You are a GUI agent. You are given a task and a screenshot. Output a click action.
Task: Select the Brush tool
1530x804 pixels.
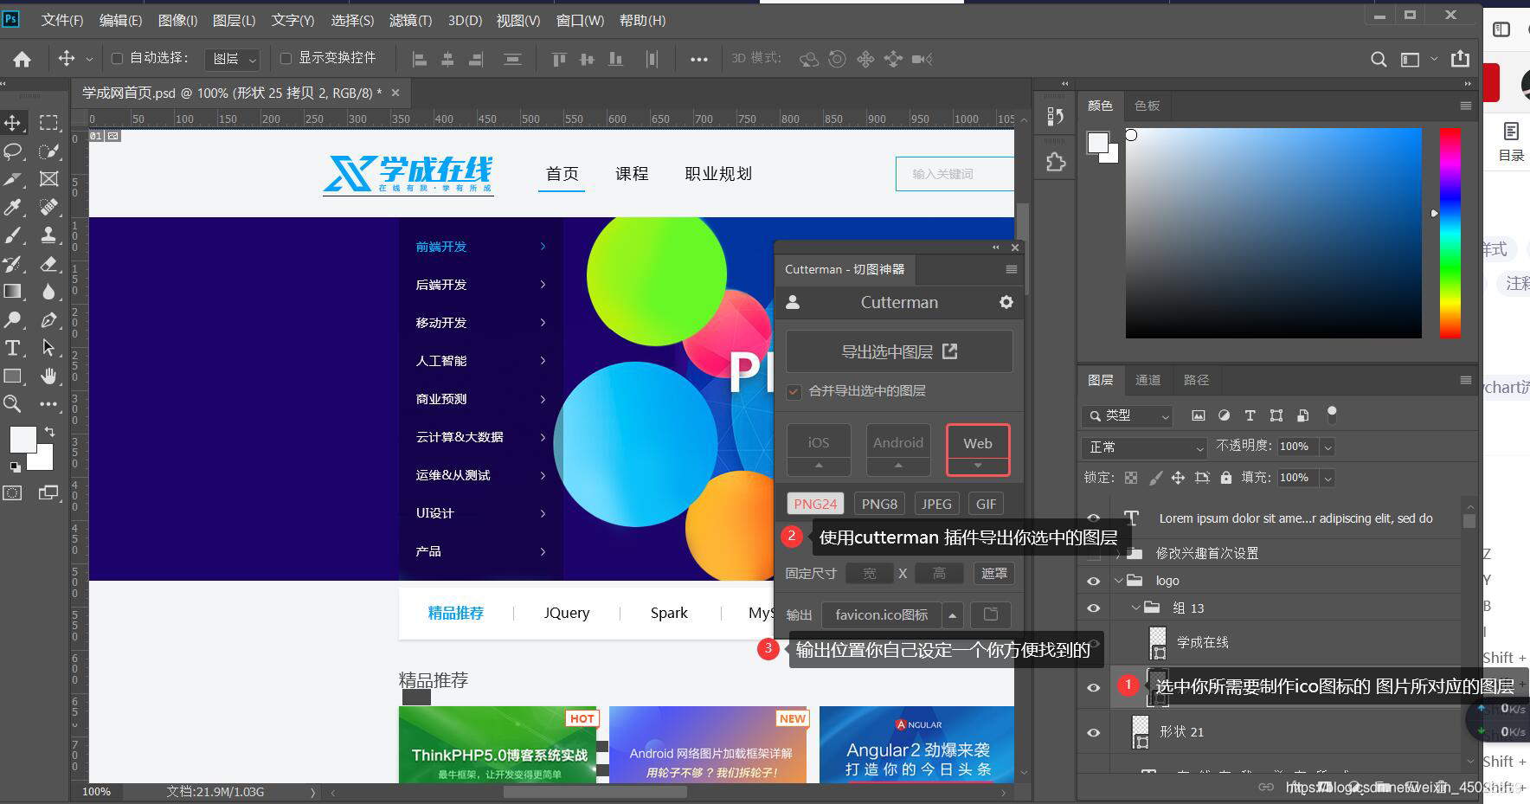(13, 235)
